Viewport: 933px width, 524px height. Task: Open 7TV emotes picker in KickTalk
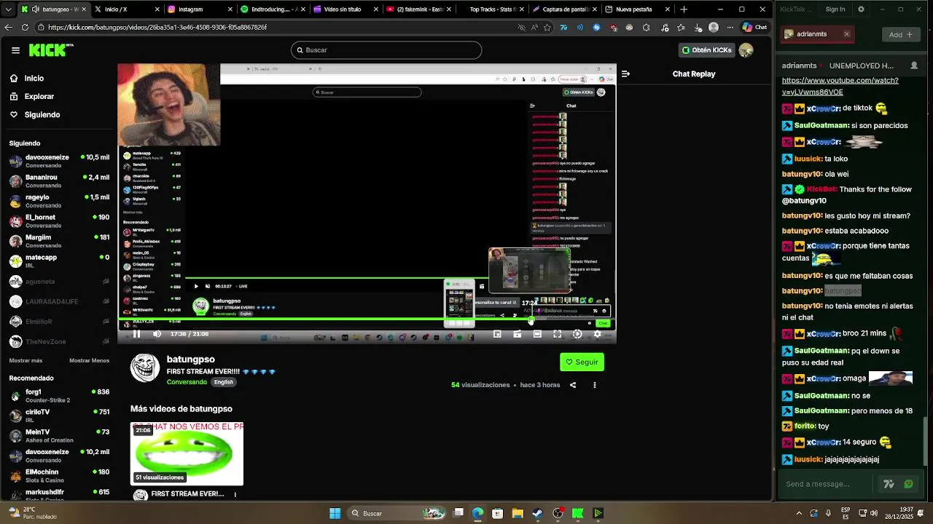(889, 484)
